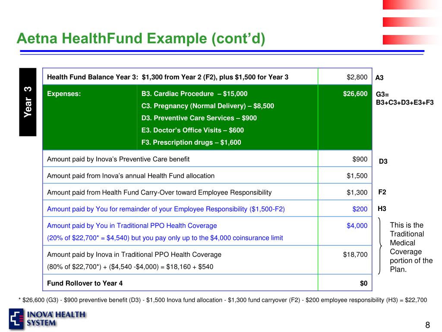Click the '(80% of $22,700*) + ($4,540 -$4,000)' line
The height and width of the screenshot is (332, 442).
click(130, 267)
